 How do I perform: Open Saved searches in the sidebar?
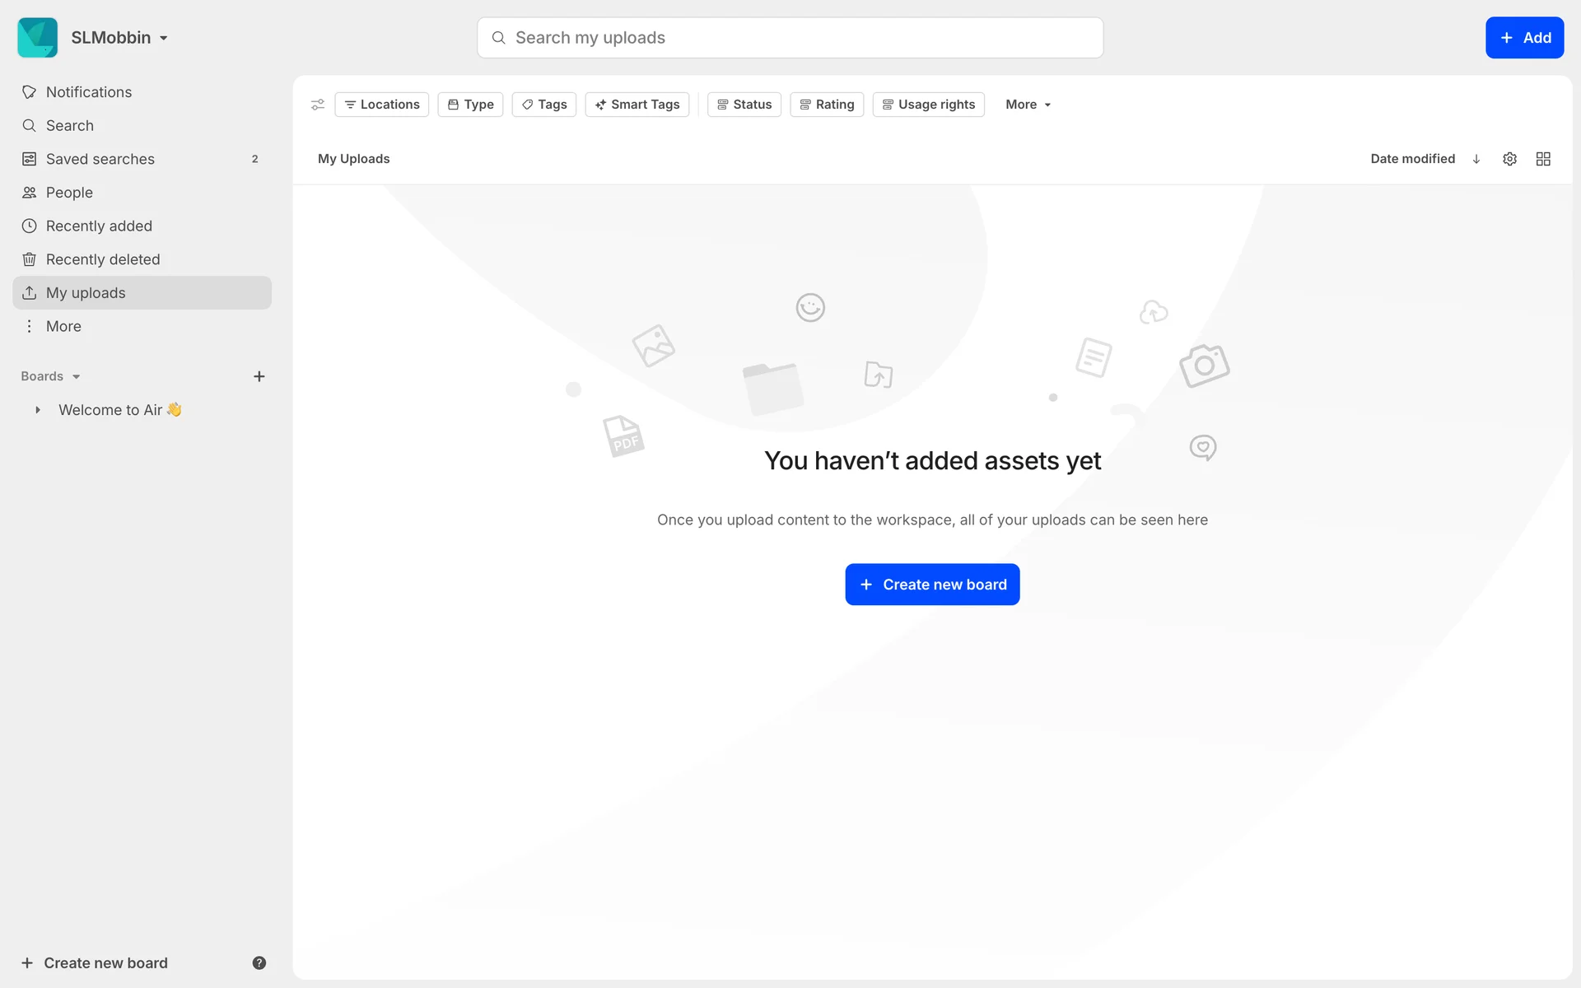(x=100, y=159)
